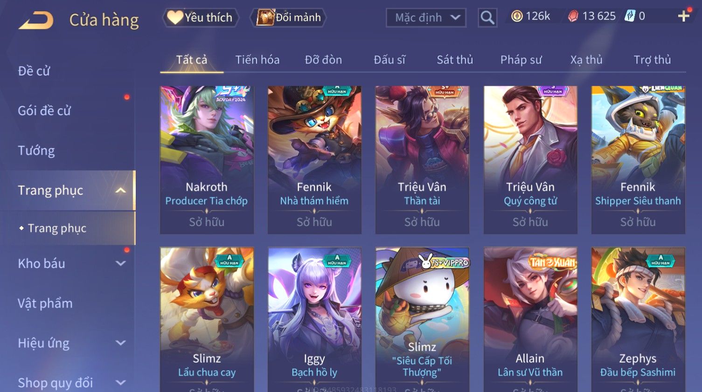
Task: Collapse the Trang phục sidebar section
Action: [x=120, y=190]
